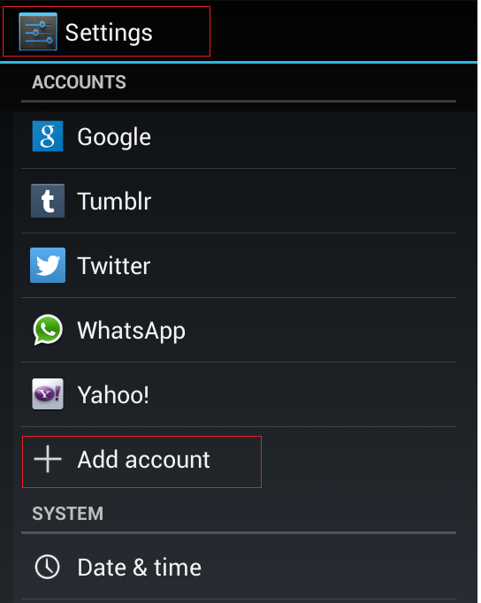Click the Settings title text

tap(109, 33)
